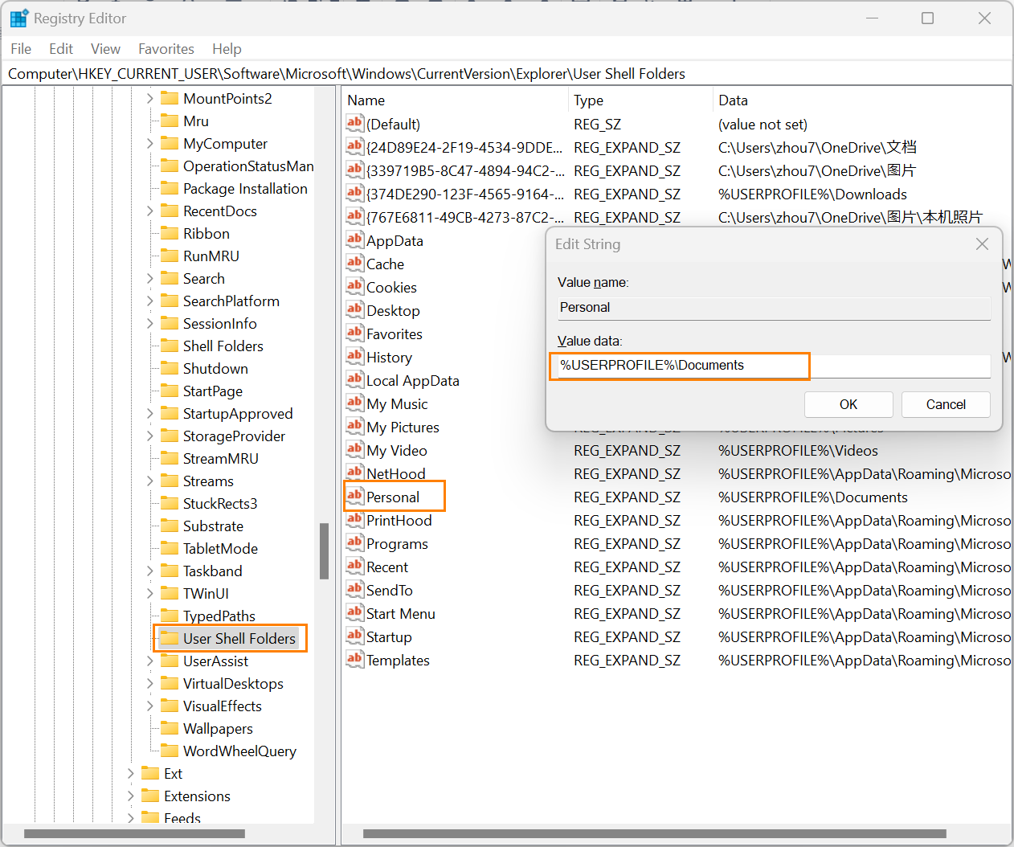Open the Help menu
The image size is (1014, 847).
[x=227, y=49]
